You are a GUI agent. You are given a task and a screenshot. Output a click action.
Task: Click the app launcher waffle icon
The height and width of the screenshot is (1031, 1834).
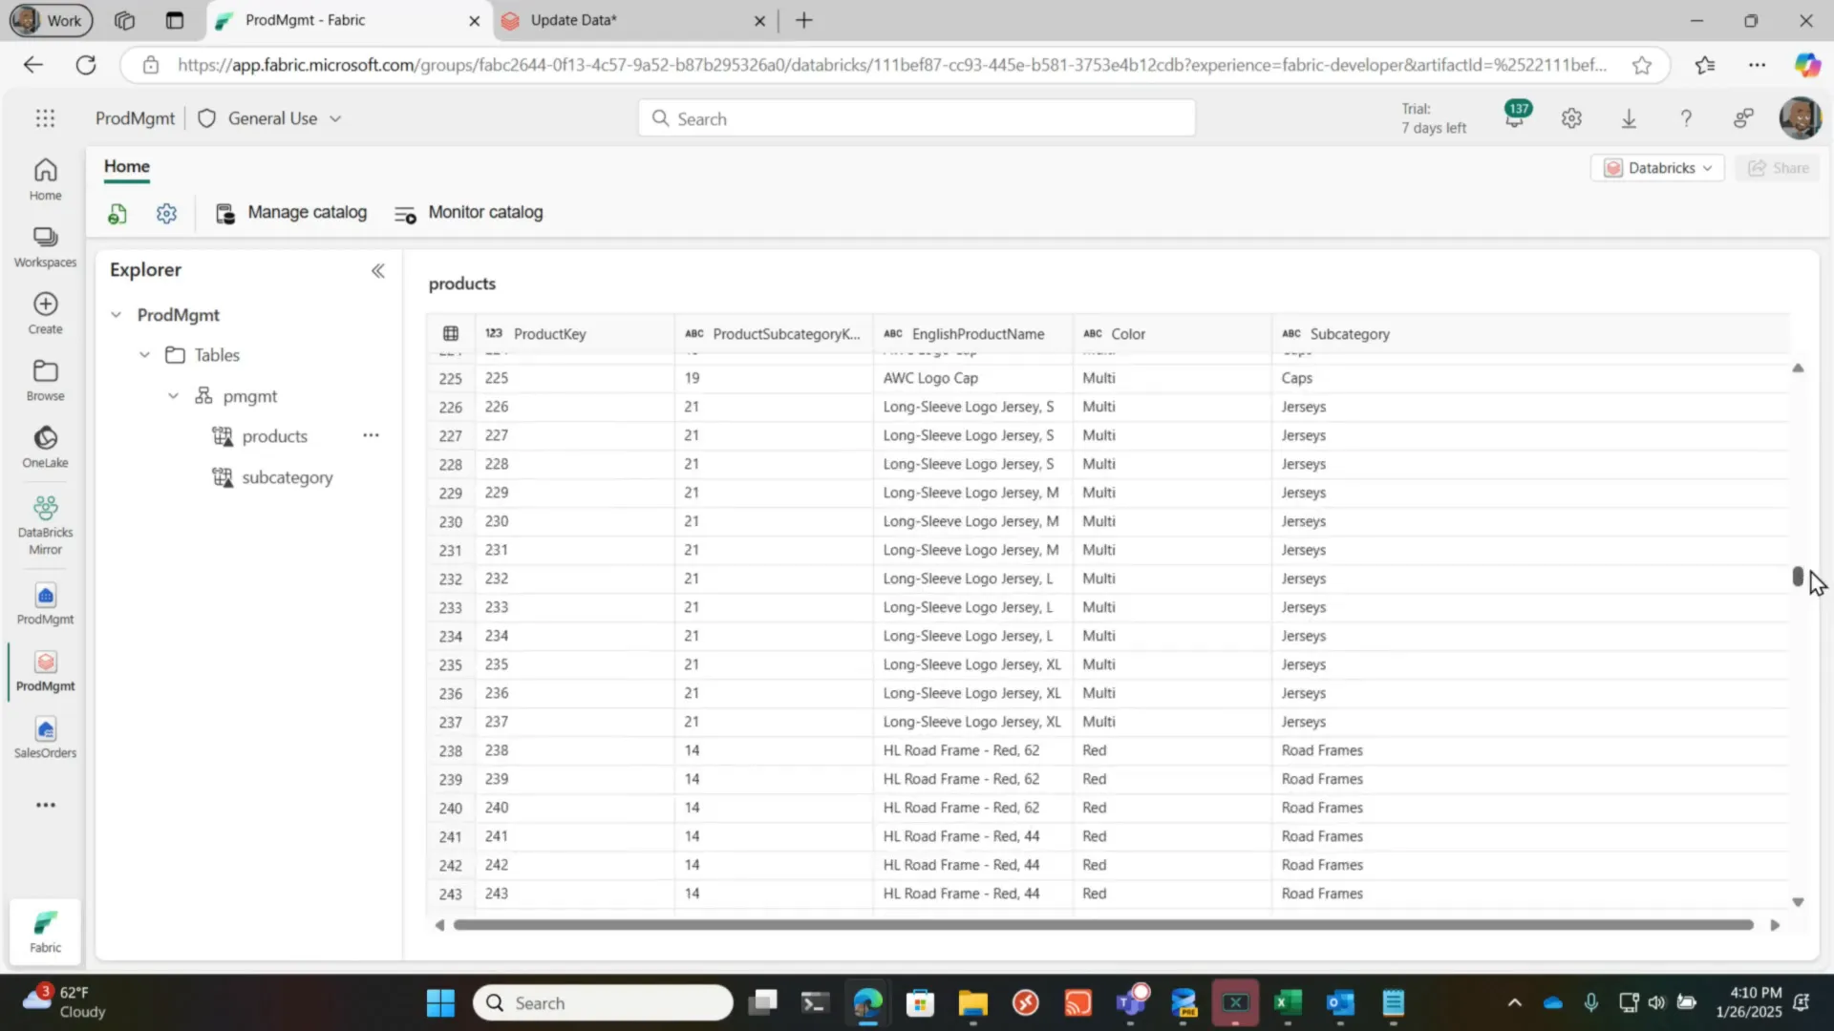click(45, 117)
